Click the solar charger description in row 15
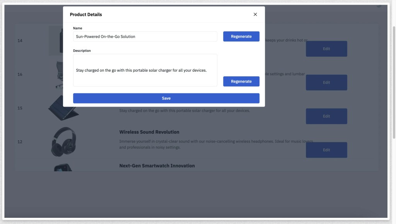Viewport: 396px width, 224px height. tap(184, 110)
